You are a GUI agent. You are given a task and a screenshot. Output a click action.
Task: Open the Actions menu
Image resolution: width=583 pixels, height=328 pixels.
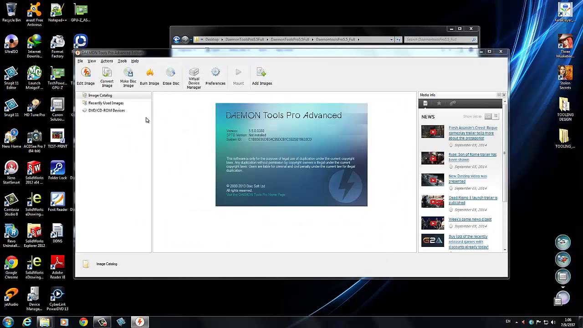click(x=107, y=61)
